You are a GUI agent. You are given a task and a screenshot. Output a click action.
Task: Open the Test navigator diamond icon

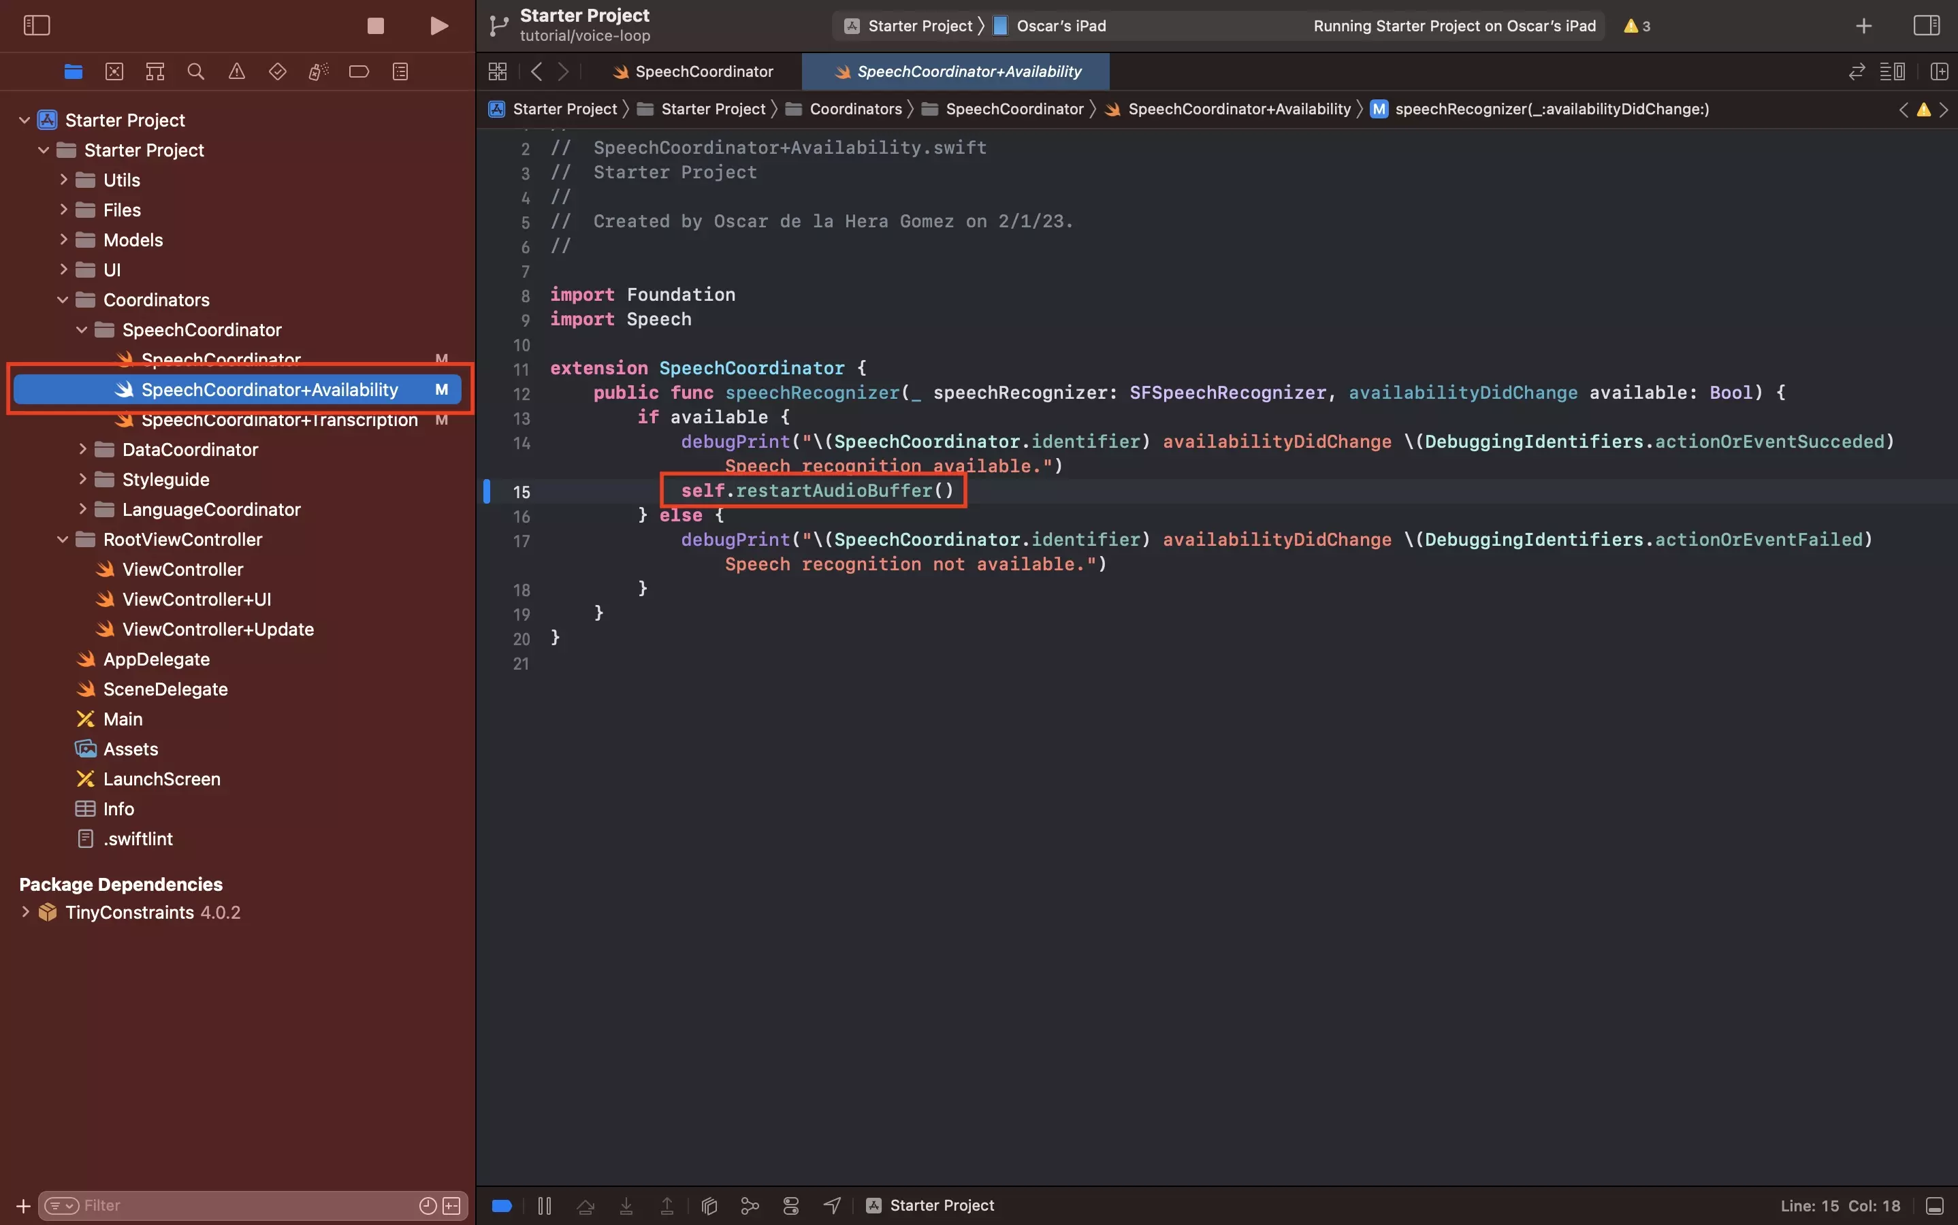pyautogui.click(x=277, y=72)
